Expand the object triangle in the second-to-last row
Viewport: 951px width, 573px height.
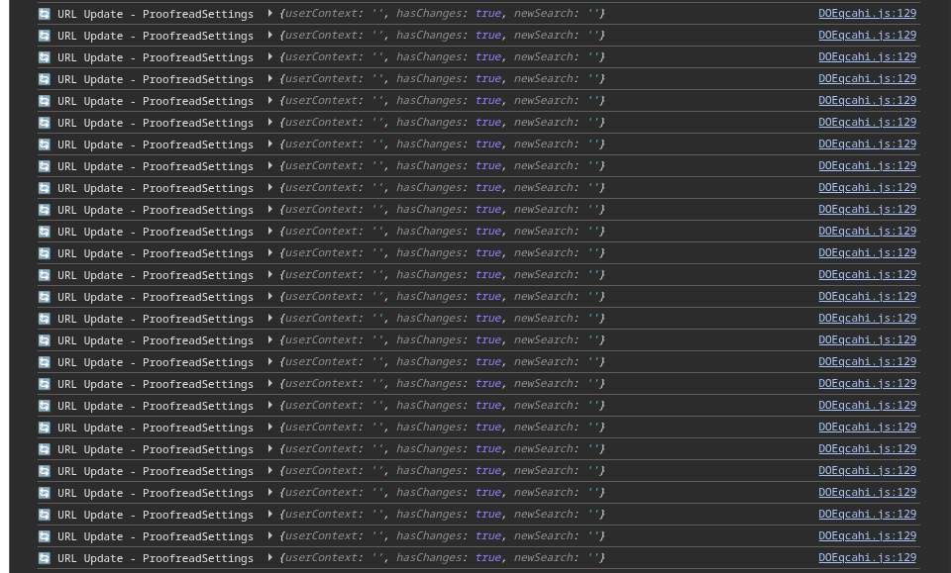click(x=269, y=536)
